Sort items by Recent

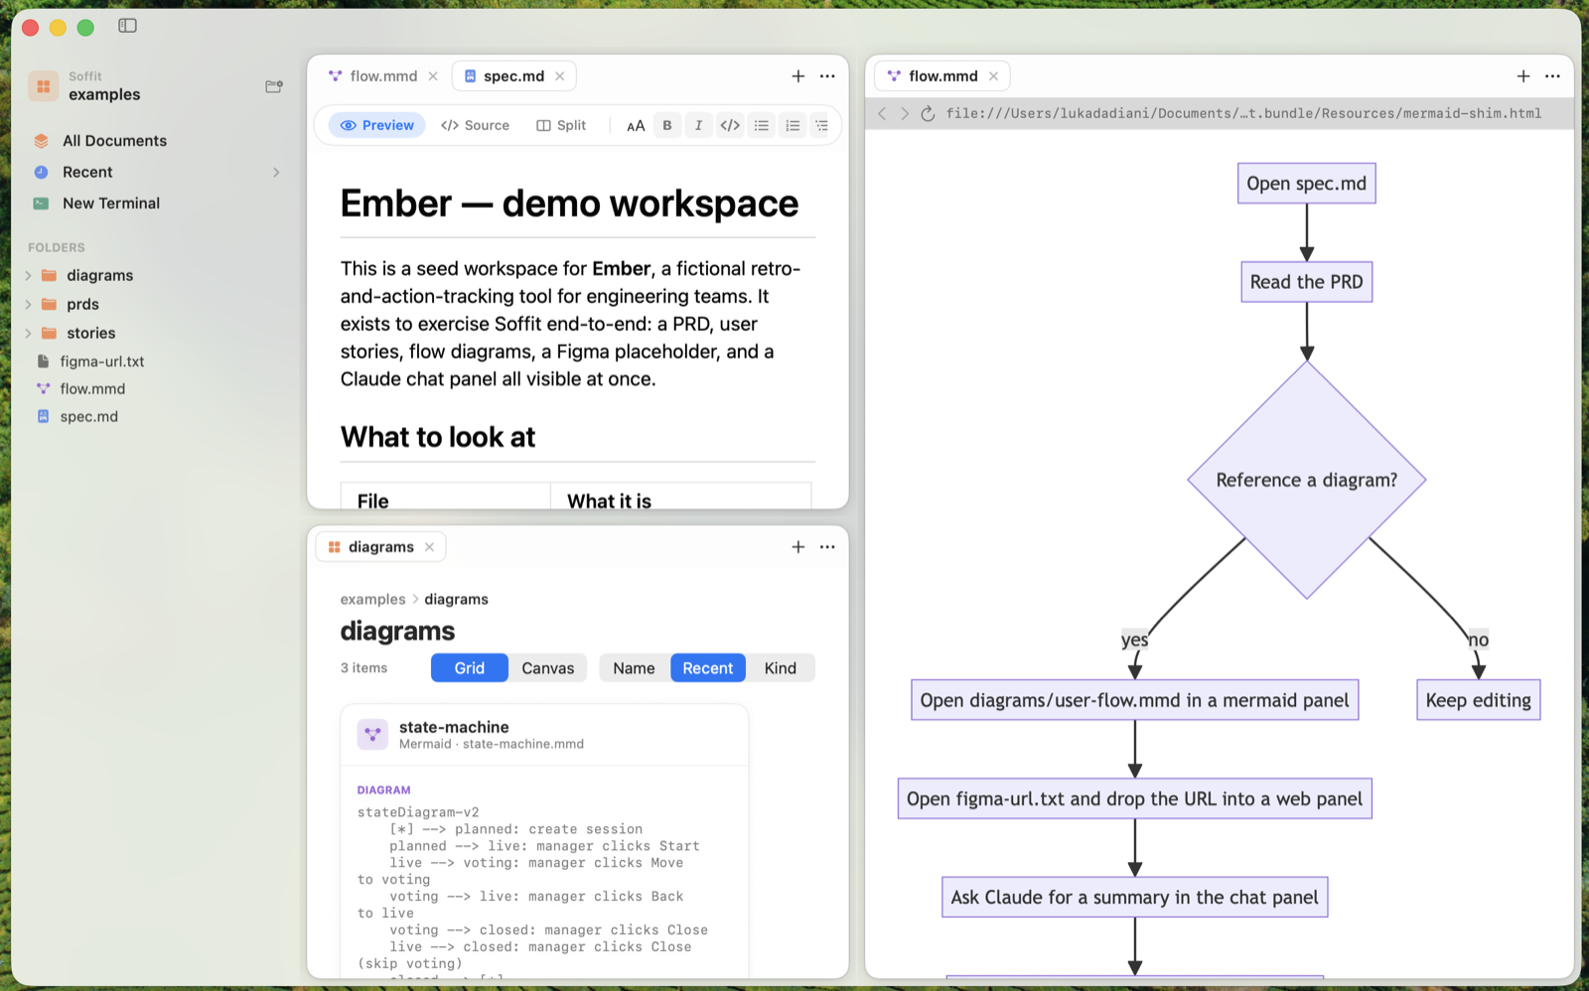coord(708,668)
